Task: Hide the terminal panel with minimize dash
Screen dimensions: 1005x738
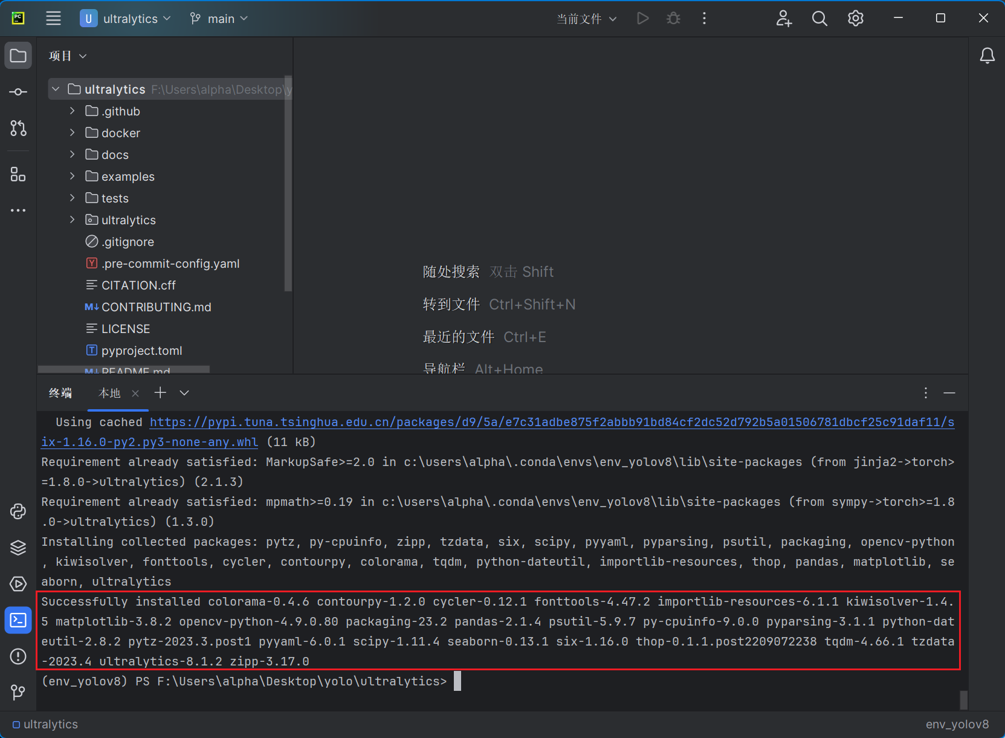Action: (949, 393)
